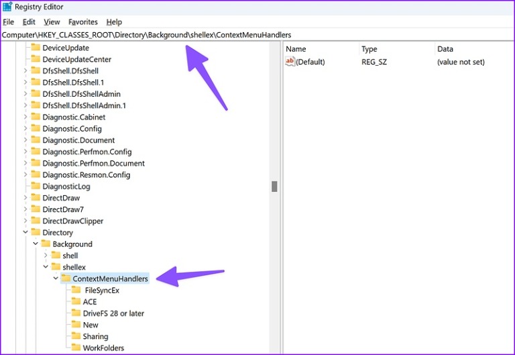515x355 pixels.
Task: Click the Diagnostic.Perfmon.Config folder icon
Action: tap(36, 151)
